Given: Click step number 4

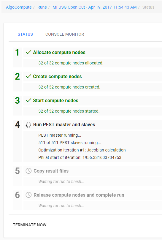Looking at the screenshot, I should tap(17, 124).
